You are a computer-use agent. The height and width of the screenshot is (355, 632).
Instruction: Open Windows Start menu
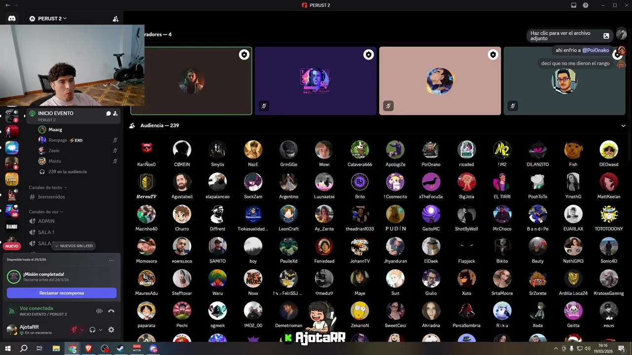coord(8,349)
